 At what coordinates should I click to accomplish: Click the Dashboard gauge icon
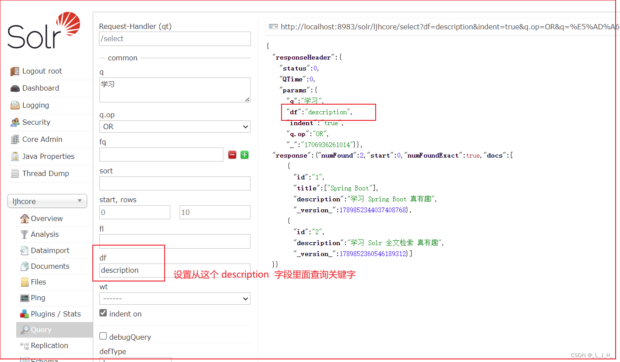pyautogui.click(x=15, y=88)
